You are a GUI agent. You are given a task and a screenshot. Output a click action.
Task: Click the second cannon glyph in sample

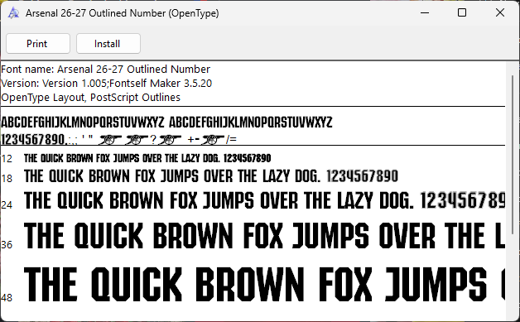(137, 140)
